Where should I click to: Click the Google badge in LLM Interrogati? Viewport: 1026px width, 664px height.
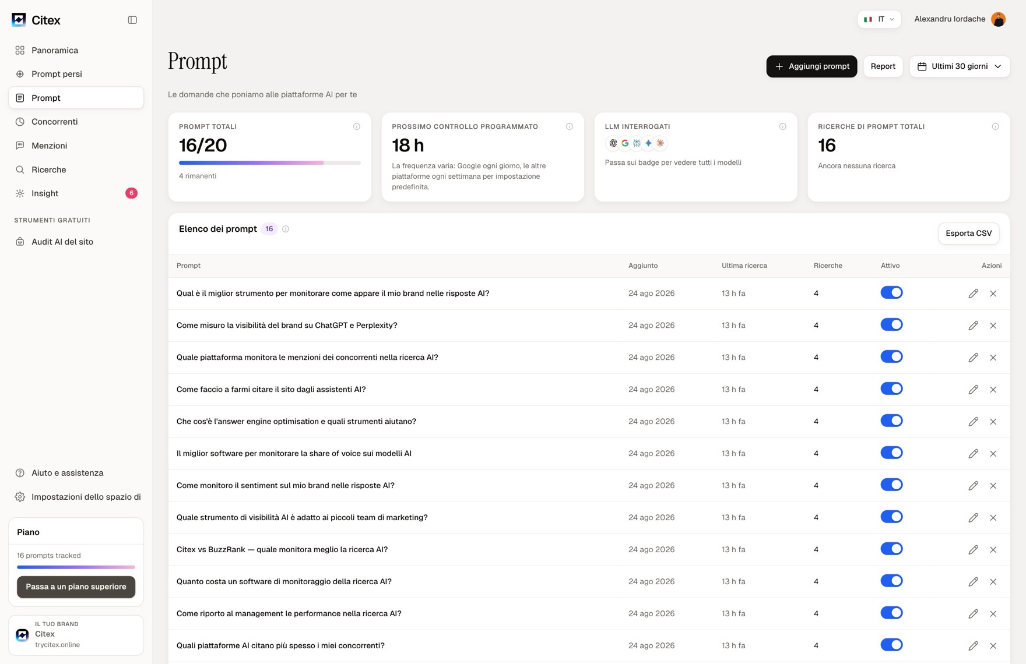click(x=625, y=143)
